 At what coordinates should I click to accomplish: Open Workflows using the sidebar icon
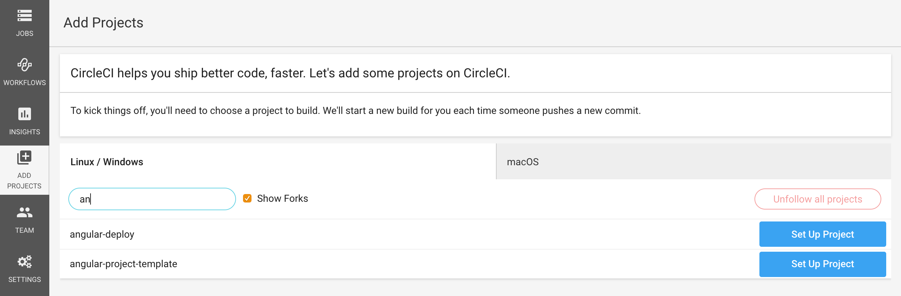pos(24,65)
